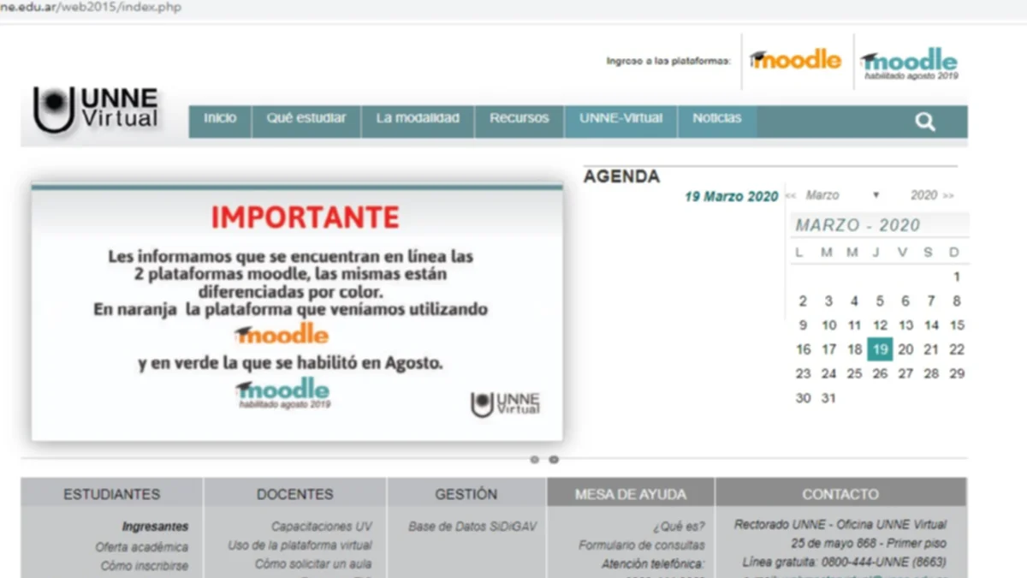Open the Oferta académica link
The height and width of the screenshot is (578, 1027).
(142, 546)
